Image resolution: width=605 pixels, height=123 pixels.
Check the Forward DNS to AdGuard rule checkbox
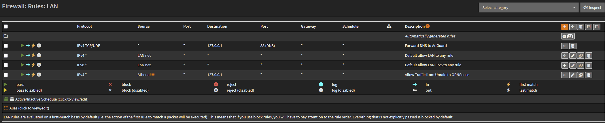tap(6, 46)
